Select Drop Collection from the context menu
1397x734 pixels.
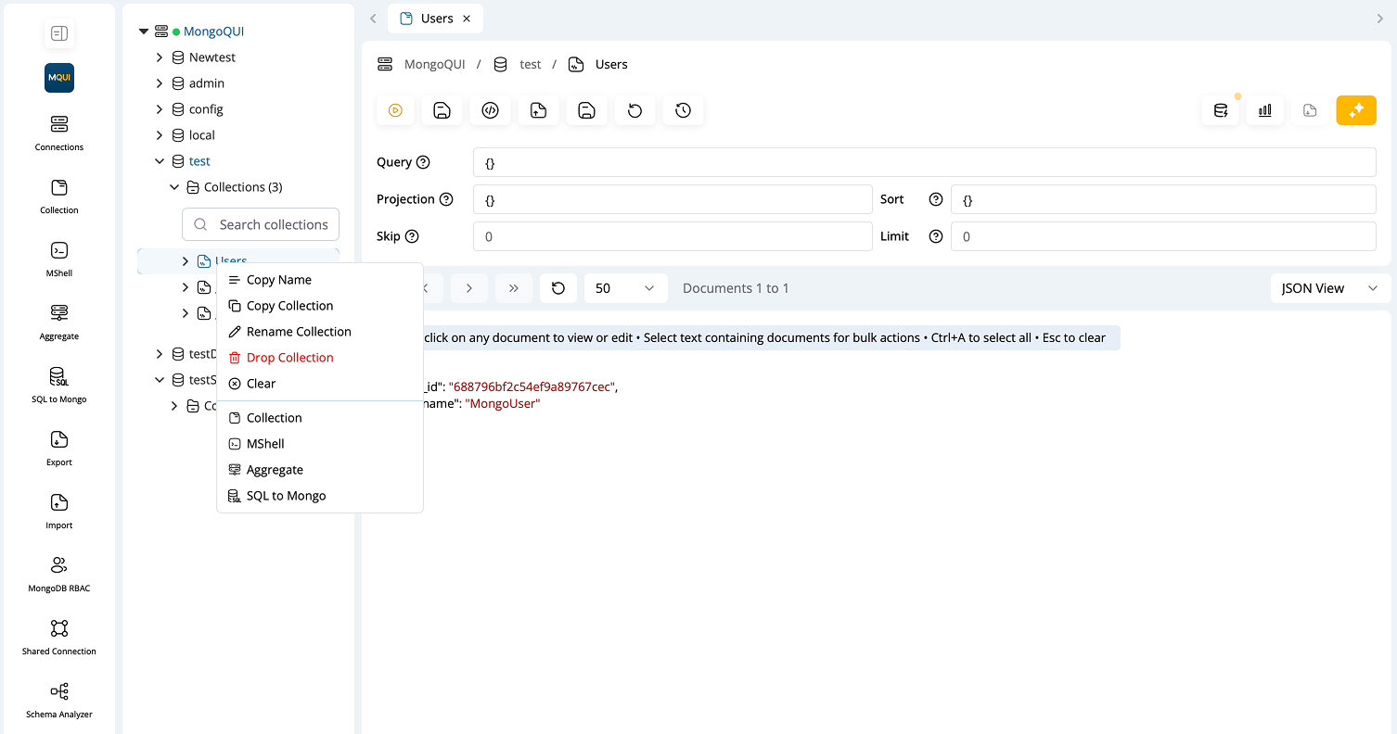point(289,358)
